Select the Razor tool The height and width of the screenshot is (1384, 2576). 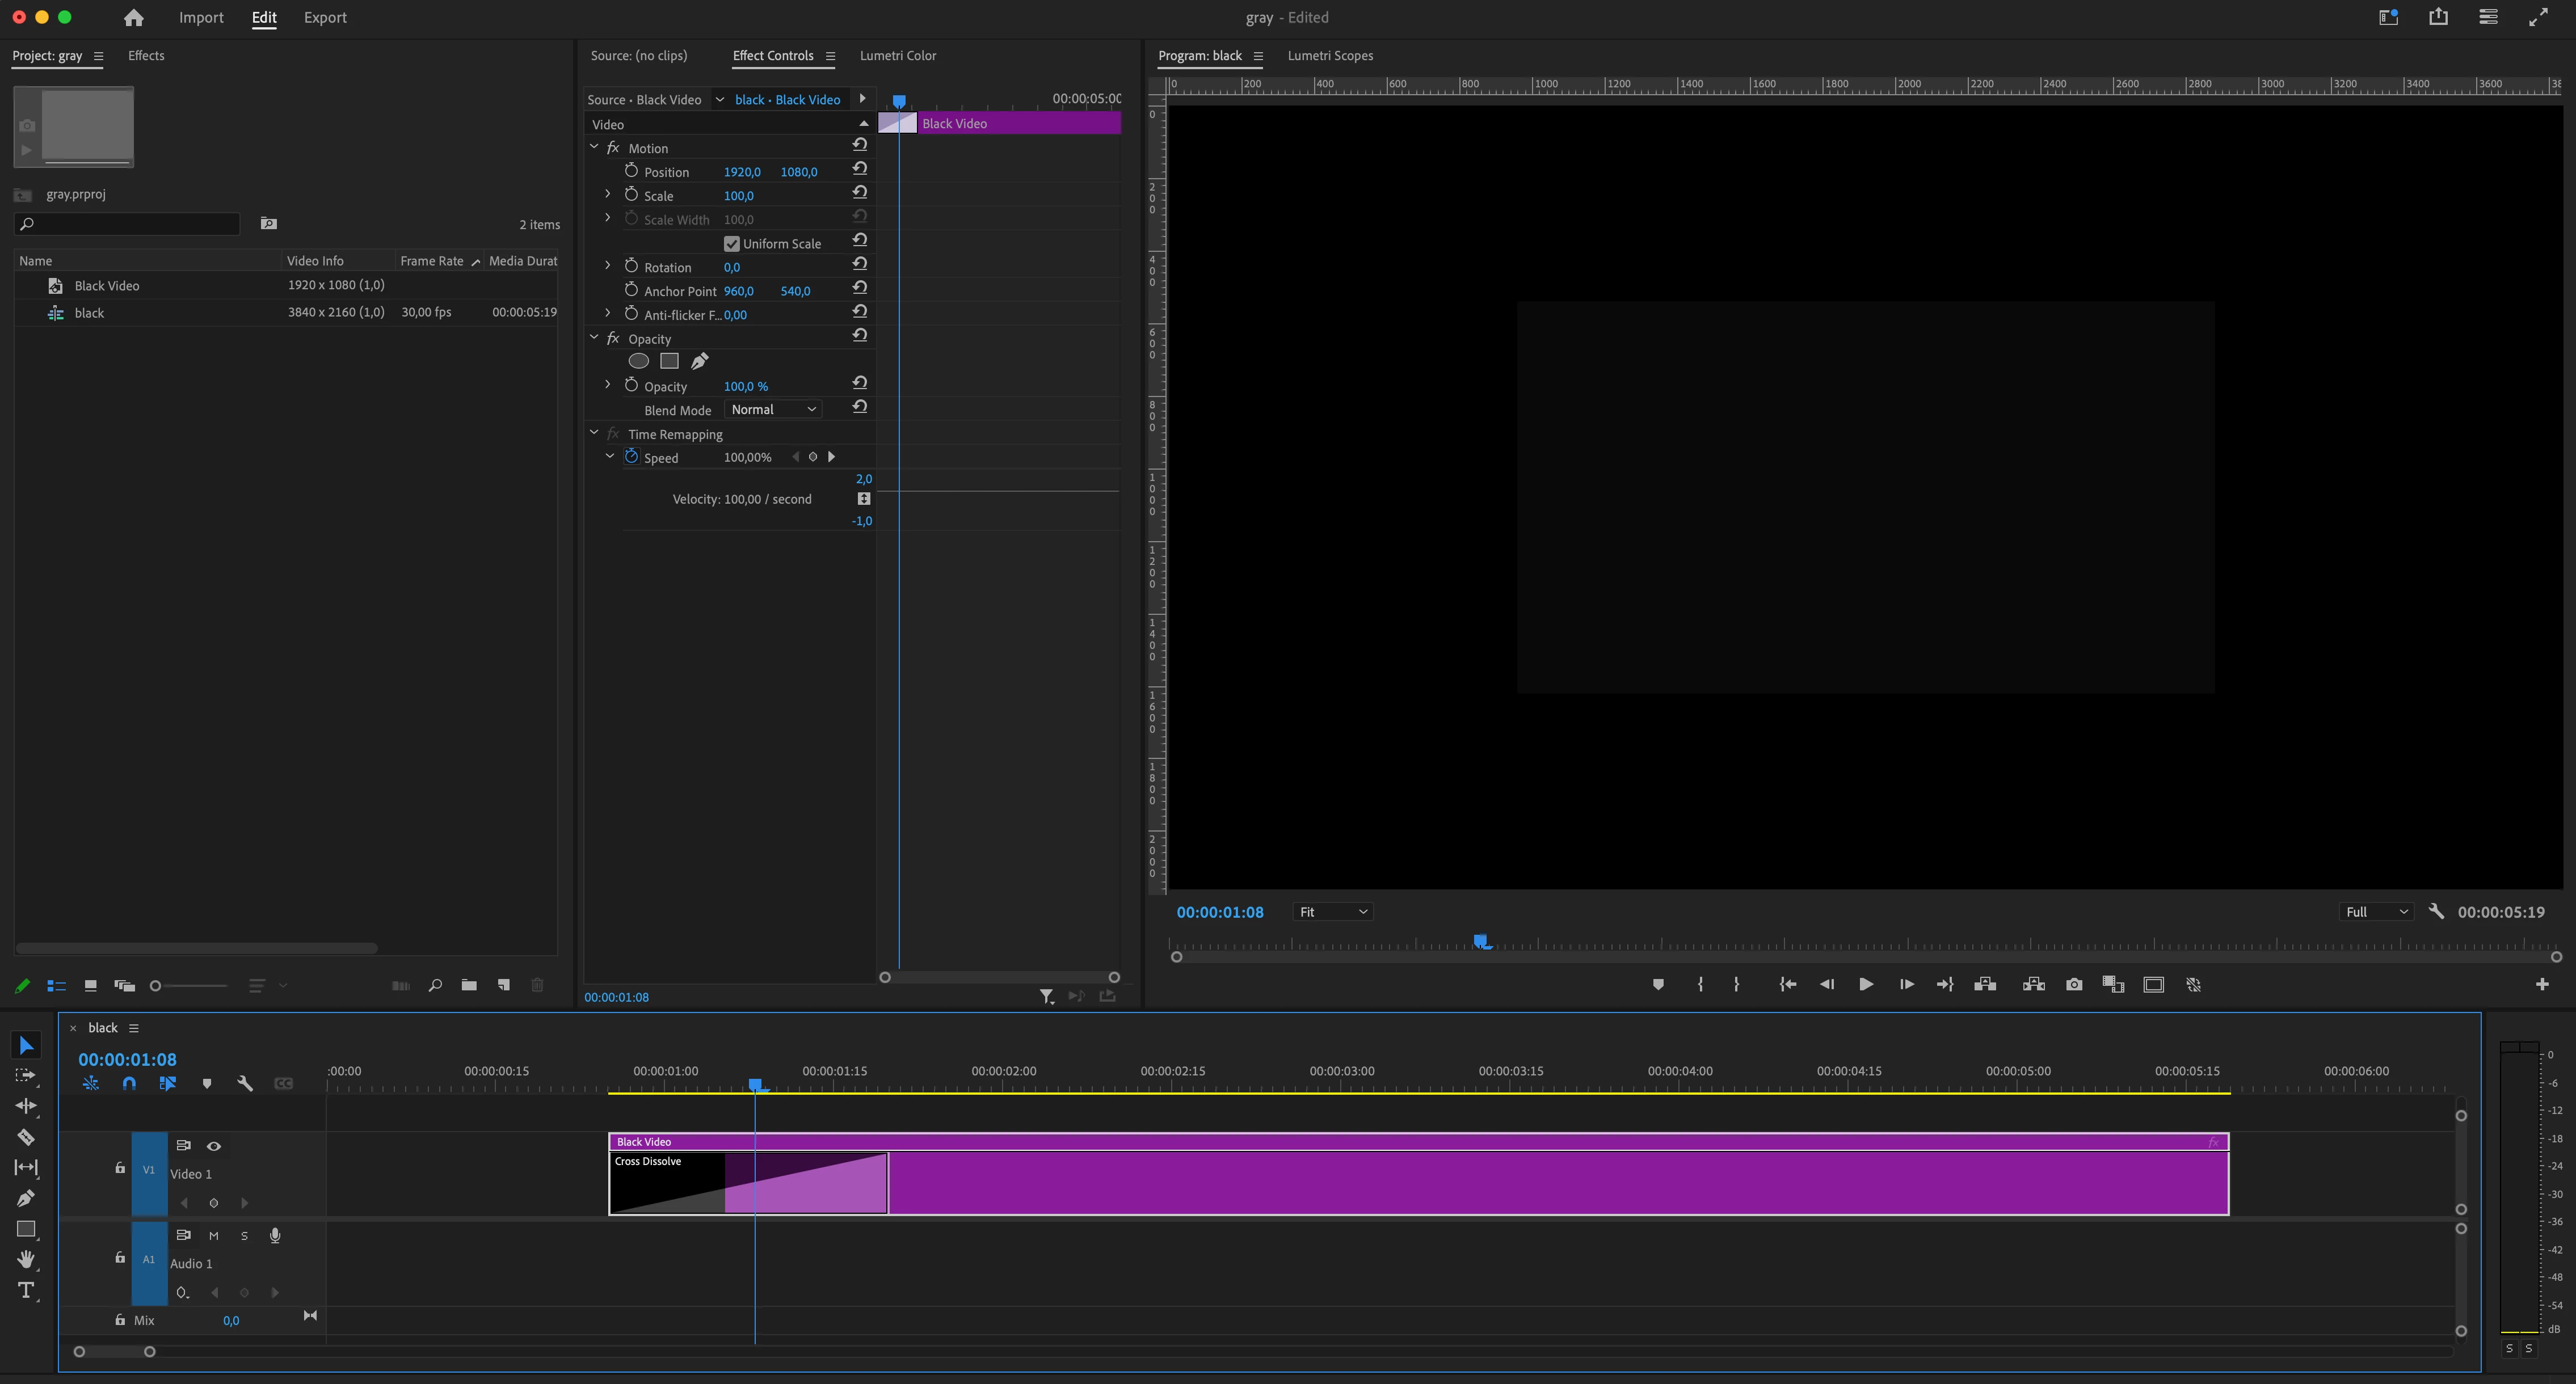click(26, 1137)
